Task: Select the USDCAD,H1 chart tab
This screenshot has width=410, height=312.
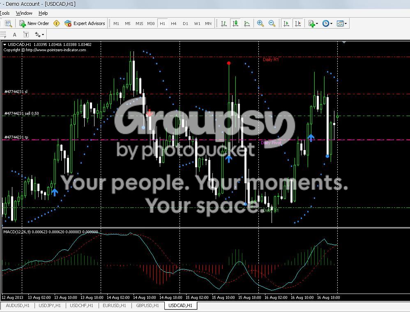Action: (180, 305)
